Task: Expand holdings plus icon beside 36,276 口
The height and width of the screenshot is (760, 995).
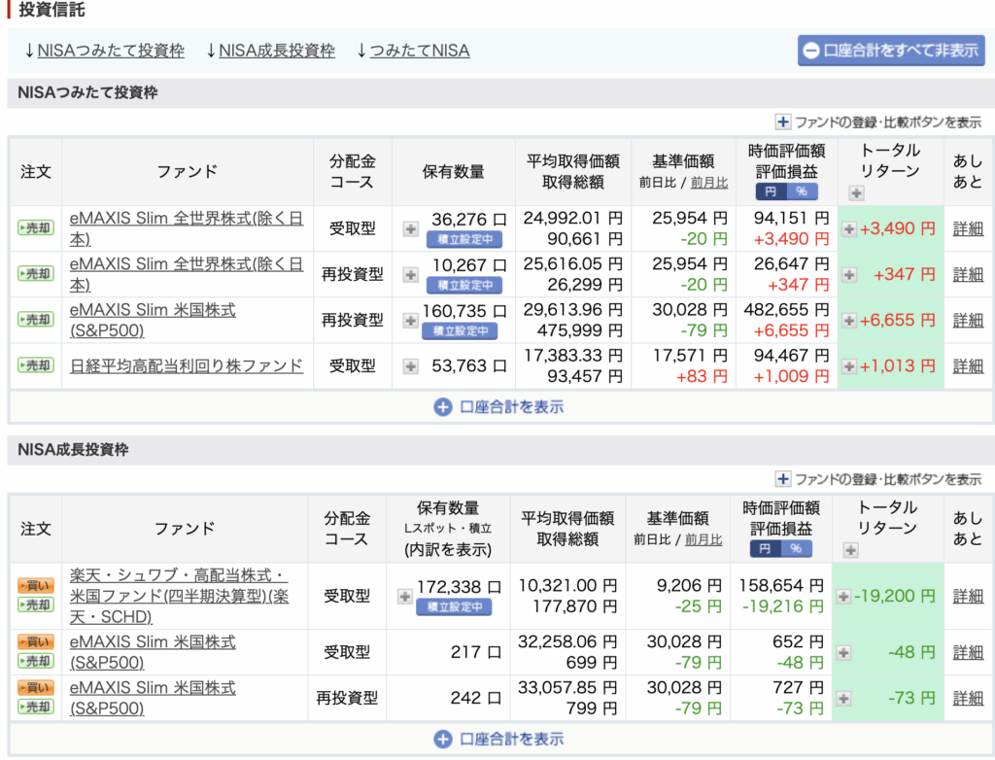Action: pos(411,228)
